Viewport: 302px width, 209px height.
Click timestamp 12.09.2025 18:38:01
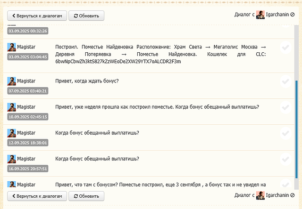click(x=28, y=143)
